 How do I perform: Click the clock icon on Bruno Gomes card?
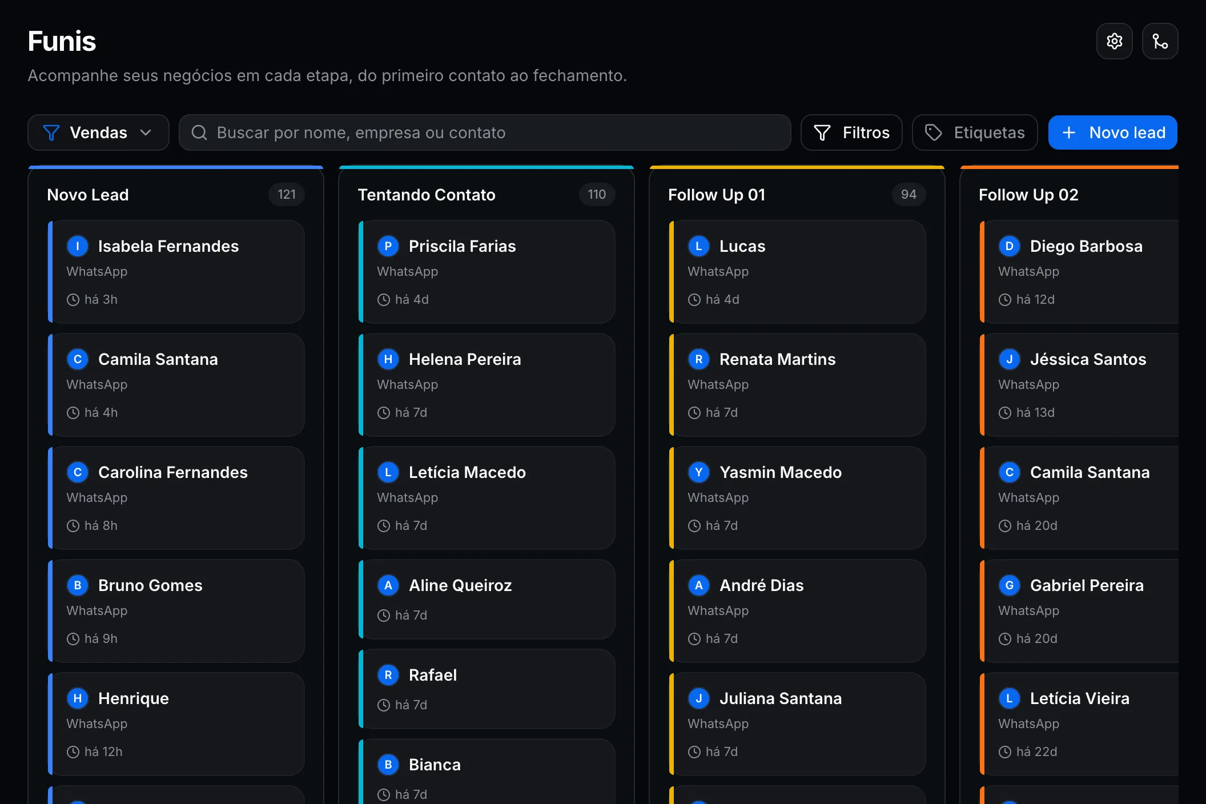73,639
